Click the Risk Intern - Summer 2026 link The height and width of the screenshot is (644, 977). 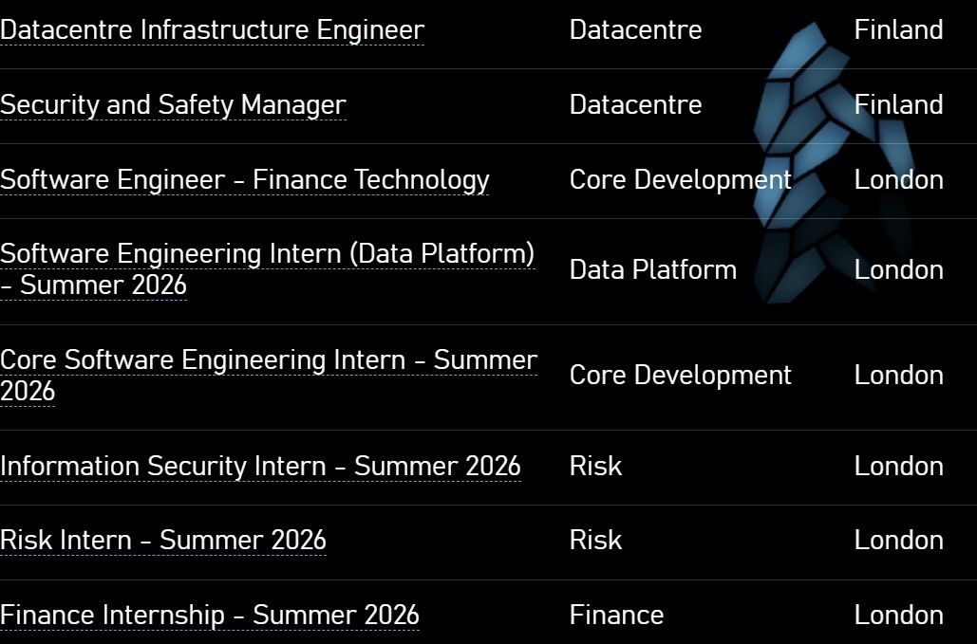point(163,541)
